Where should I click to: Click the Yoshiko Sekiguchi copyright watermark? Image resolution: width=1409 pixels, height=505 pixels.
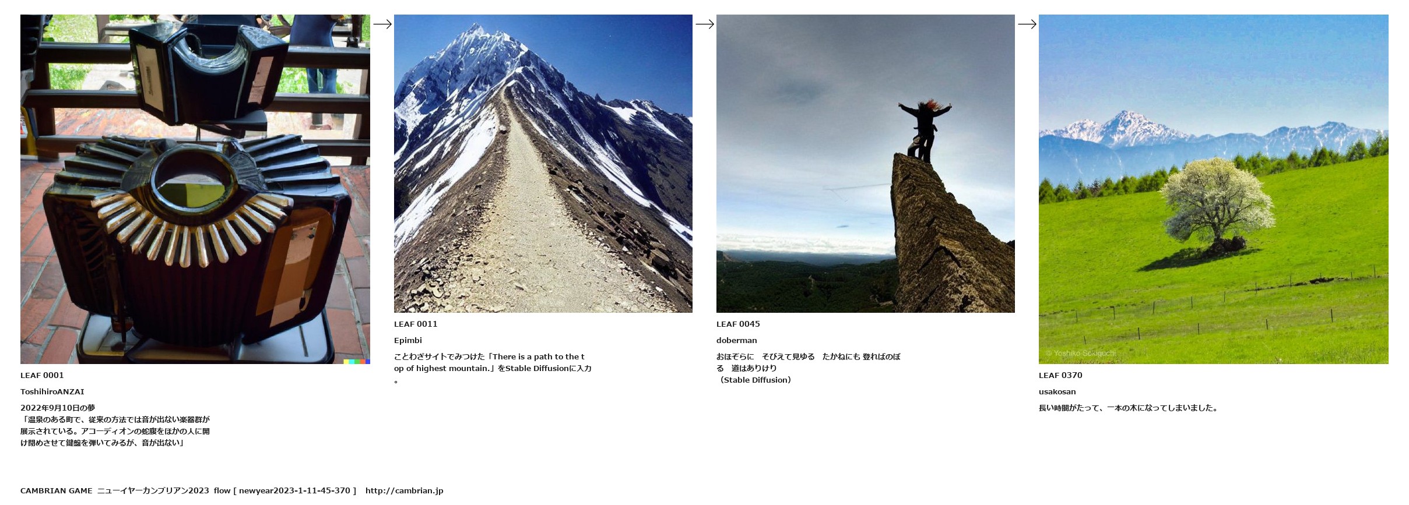coord(1081,353)
